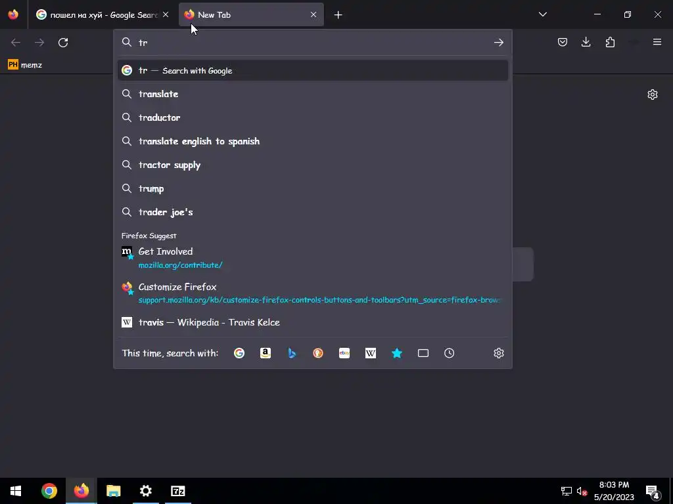The width and height of the screenshot is (673, 504).
Task: Search this time with DuckDuckGo
Action: [318, 353]
